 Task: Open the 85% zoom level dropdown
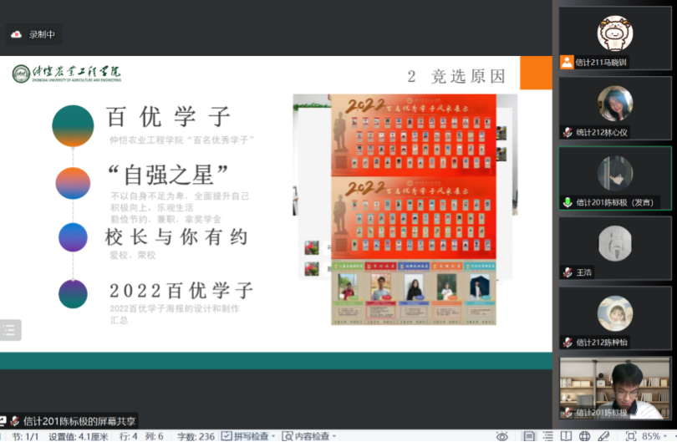tap(652, 436)
